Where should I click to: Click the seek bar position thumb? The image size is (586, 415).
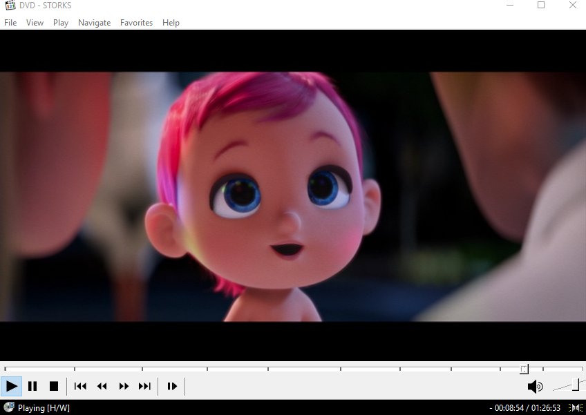pyautogui.click(x=524, y=369)
